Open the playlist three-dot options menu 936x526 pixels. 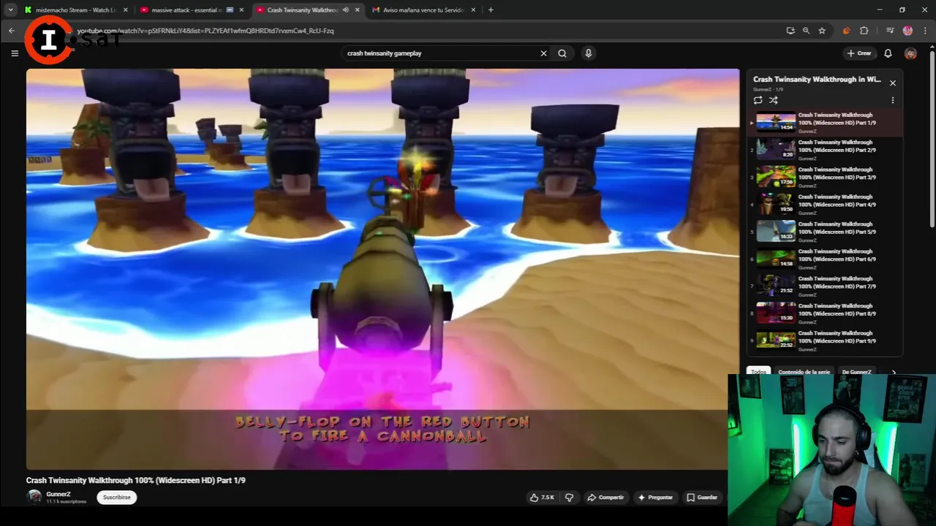892,100
